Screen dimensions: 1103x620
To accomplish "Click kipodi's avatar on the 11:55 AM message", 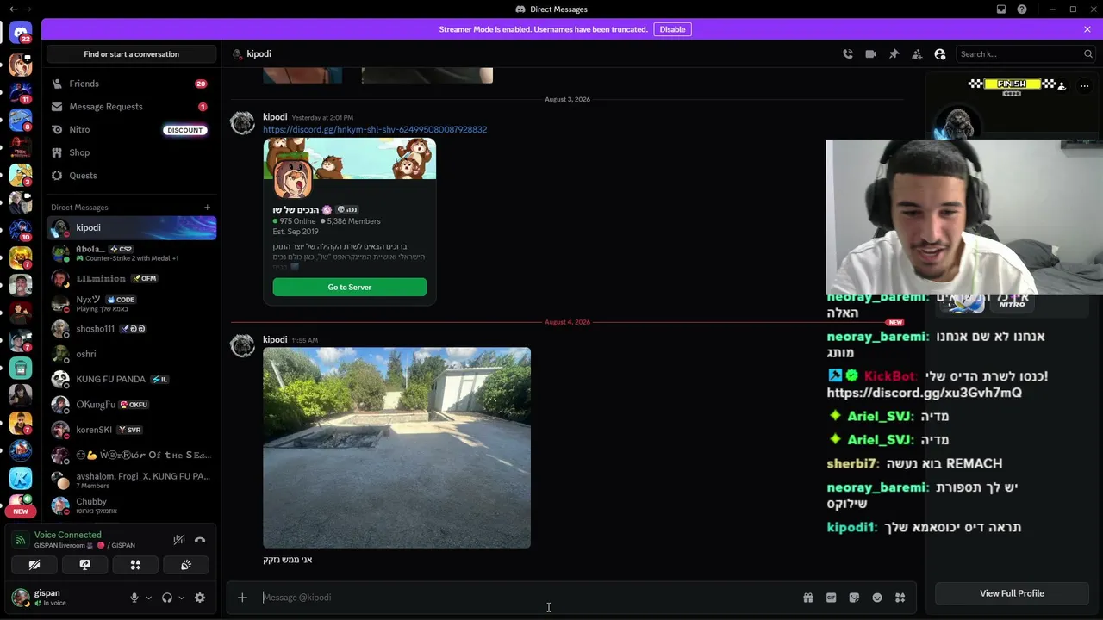I will [x=242, y=345].
